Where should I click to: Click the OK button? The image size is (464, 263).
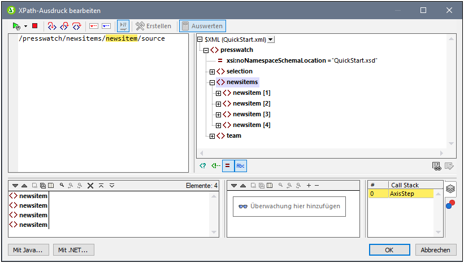point(389,250)
